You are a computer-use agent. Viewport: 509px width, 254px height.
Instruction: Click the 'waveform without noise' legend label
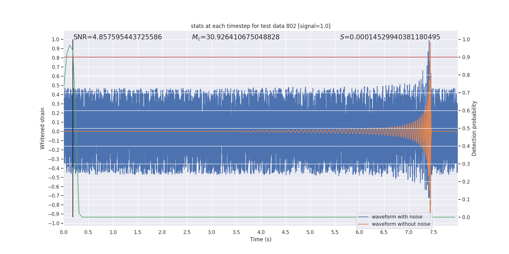pyautogui.click(x=401, y=224)
